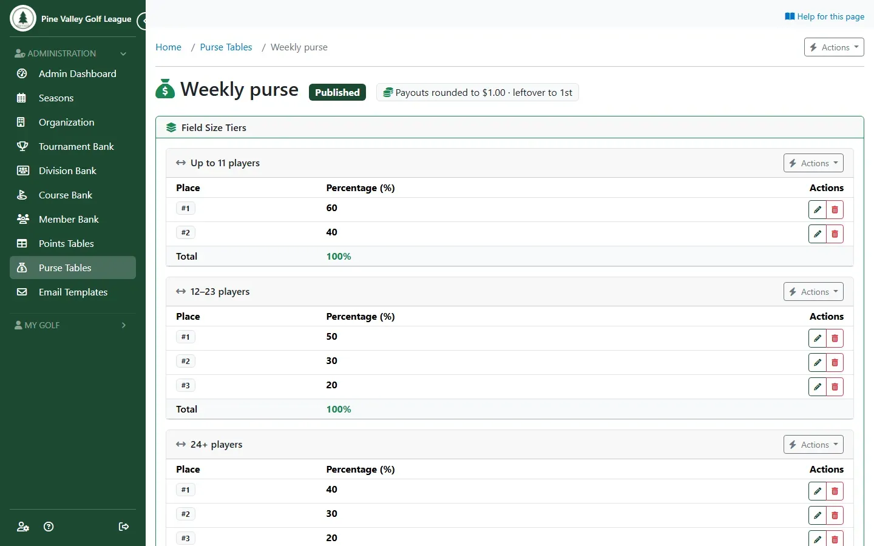Viewport: 874px width, 546px height.
Task: Edit place #1 in Up to 11 players tier
Action: (818, 210)
